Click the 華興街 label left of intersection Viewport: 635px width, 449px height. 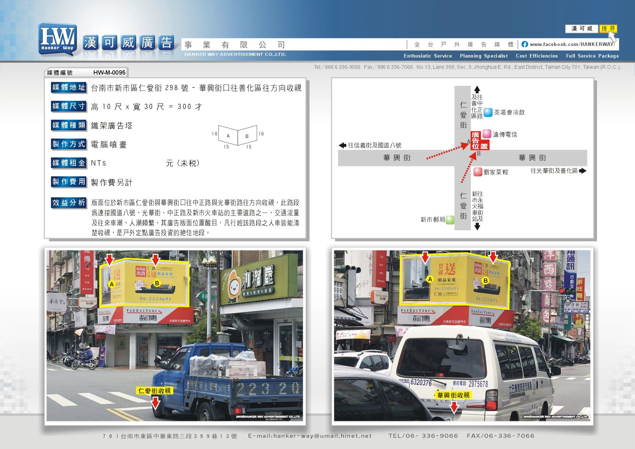pyautogui.click(x=397, y=158)
